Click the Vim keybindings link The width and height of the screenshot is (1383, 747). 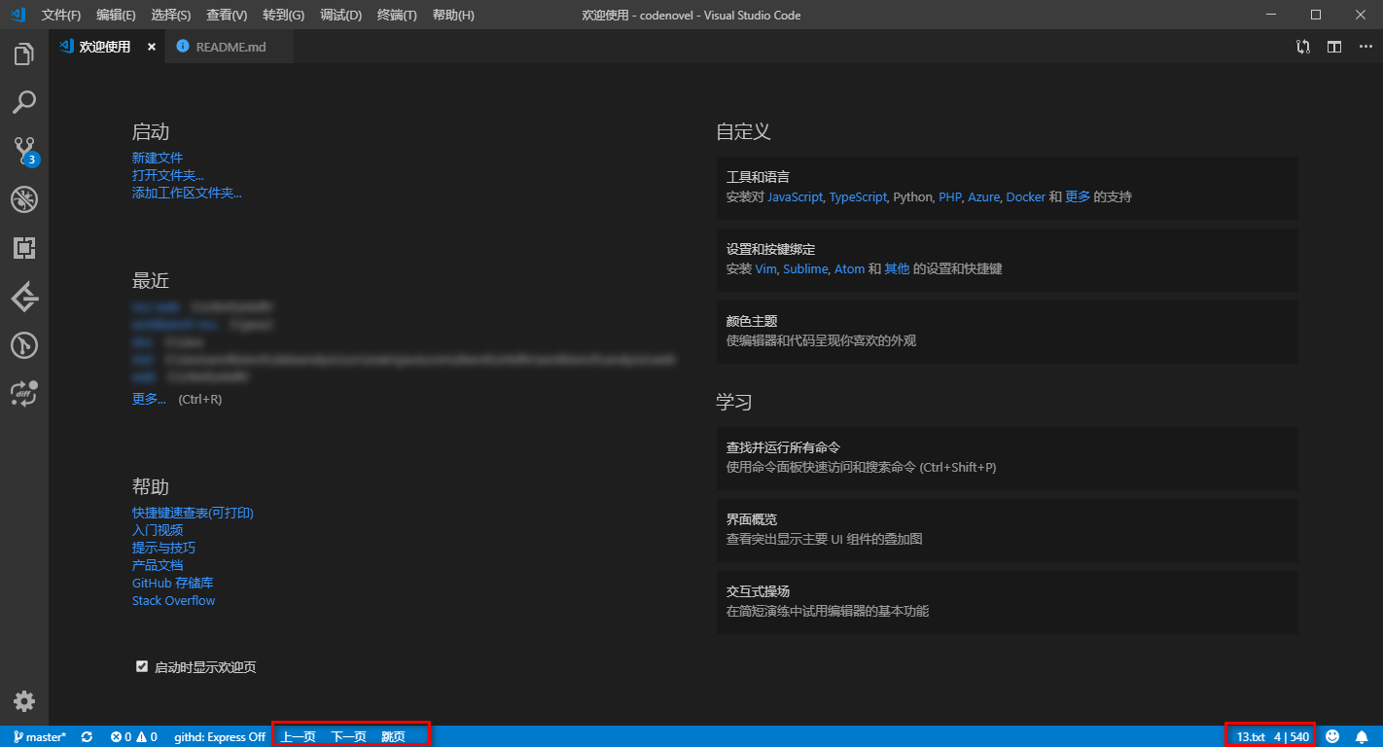pyautogui.click(x=765, y=268)
